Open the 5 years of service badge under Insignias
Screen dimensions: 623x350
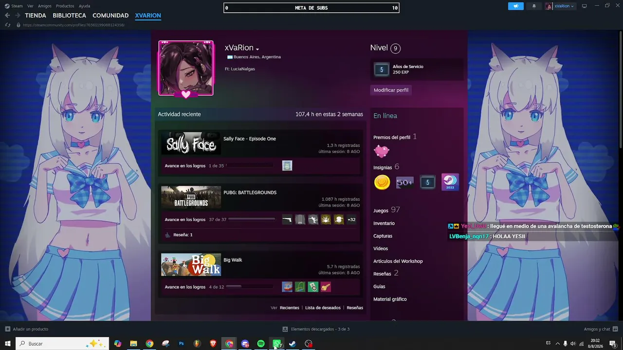coord(427,182)
